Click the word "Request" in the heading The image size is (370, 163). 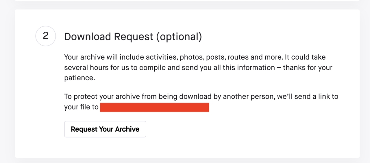point(134,37)
